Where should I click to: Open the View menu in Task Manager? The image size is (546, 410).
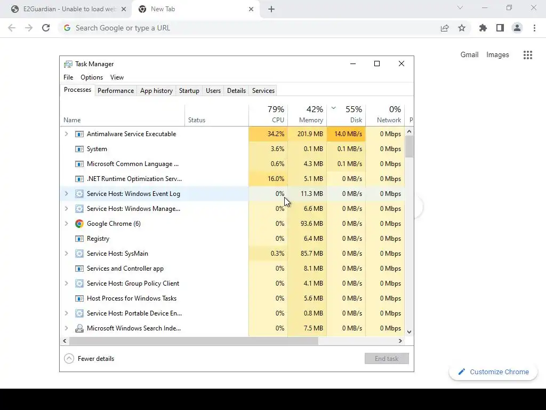(x=117, y=77)
